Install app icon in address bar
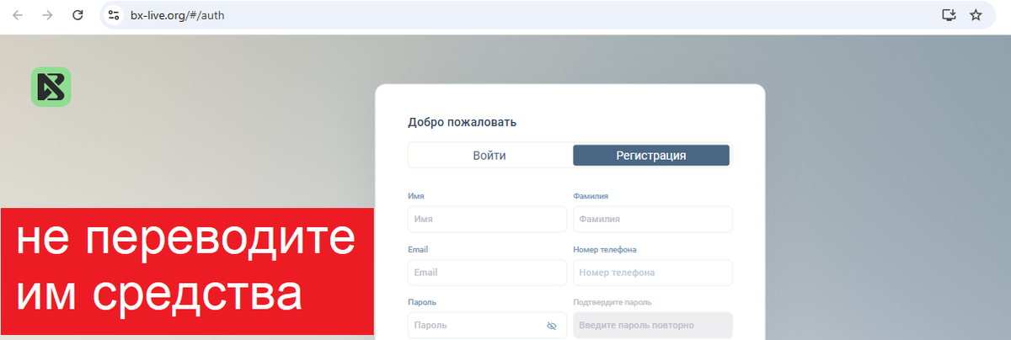Screen dimensions: 1011x340 949,15
